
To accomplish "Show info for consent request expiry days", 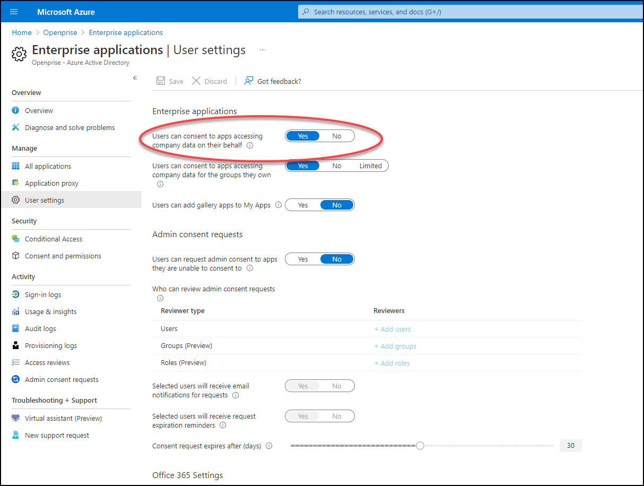I will coord(269,446).
